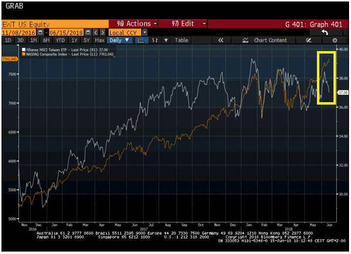Open Chart Content panel
Viewport: 351px width, 254px height.
(264, 40)
